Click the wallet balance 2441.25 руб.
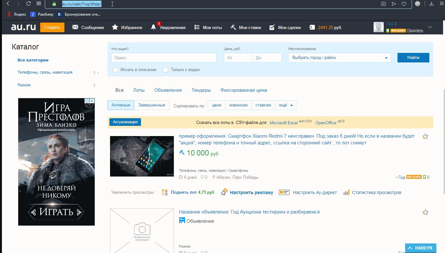The width and height of the screenshot is (445, 253). [x=326, y=27]
